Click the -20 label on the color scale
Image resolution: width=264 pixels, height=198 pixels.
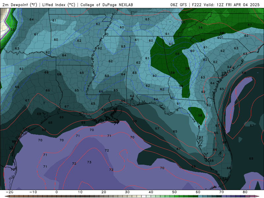click(x=10, y=192)
